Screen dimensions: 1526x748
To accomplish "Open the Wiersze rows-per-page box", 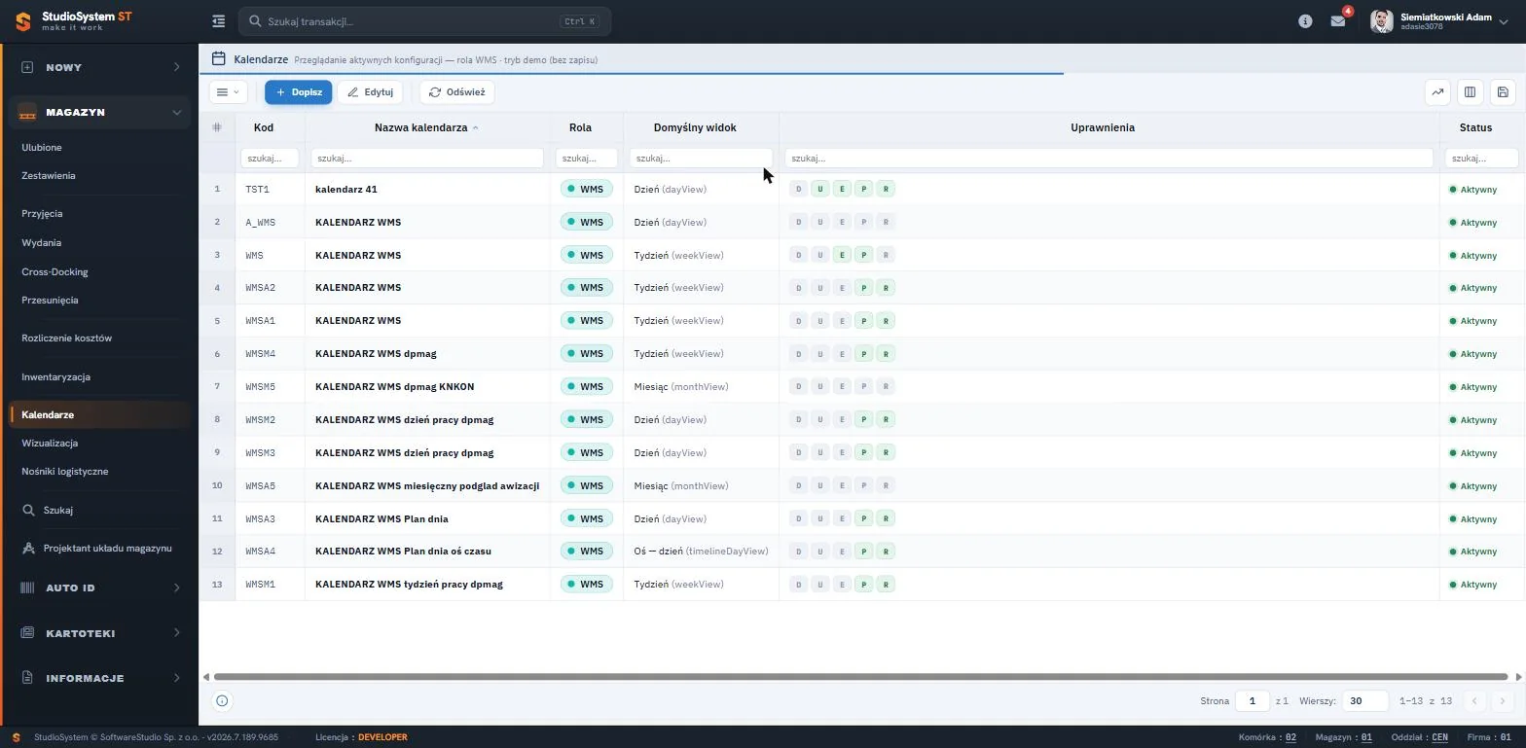I will pos(1365,700).
